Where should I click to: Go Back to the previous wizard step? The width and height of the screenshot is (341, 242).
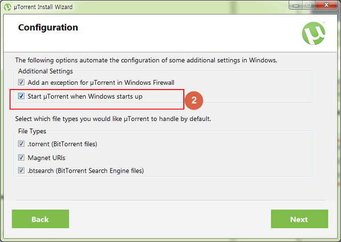[x=40, y=219]
